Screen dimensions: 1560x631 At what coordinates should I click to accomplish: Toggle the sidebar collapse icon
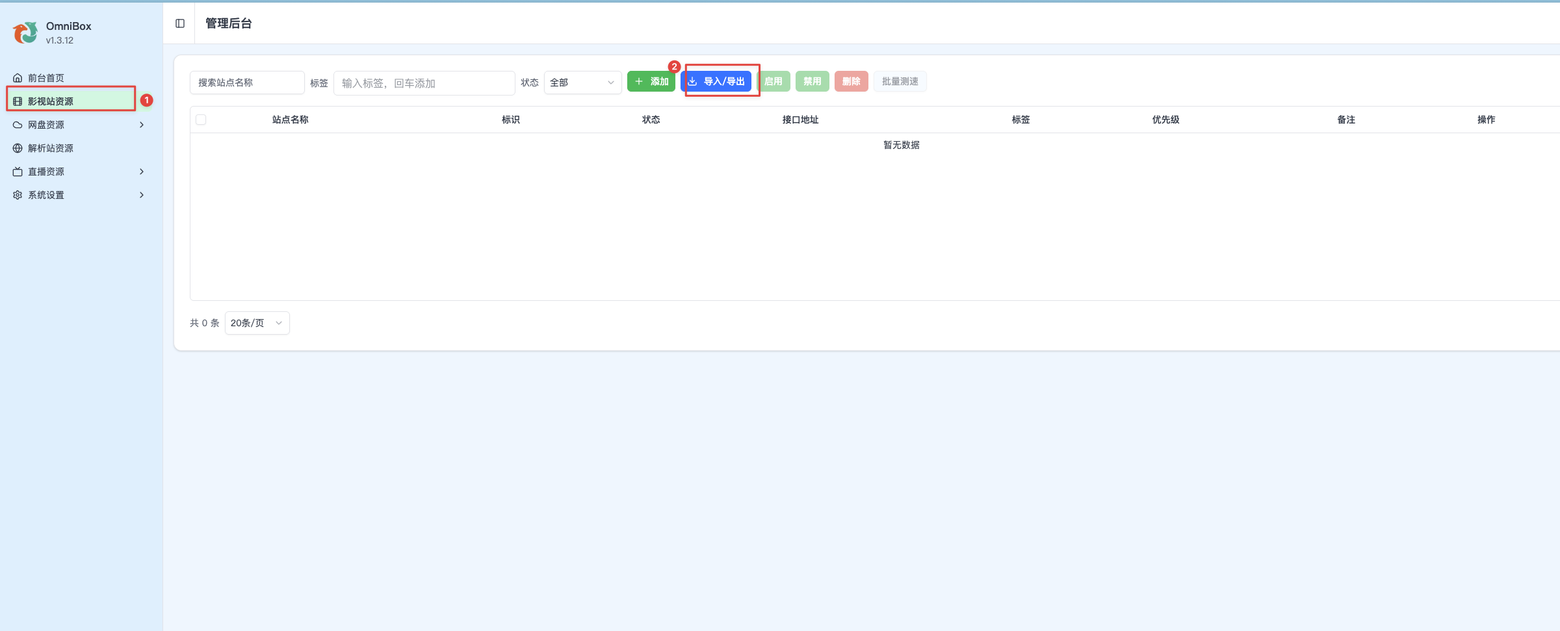coord(180,23)
